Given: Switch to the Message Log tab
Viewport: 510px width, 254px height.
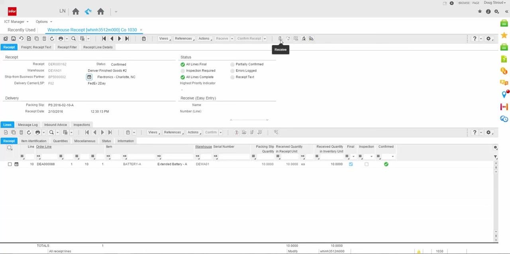Looking at the screenshot, I should pyautogui.click(x=27, y=125).
